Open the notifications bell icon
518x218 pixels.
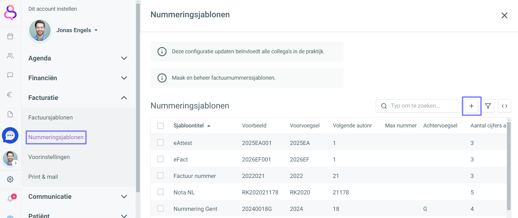(x=10, y=199)
